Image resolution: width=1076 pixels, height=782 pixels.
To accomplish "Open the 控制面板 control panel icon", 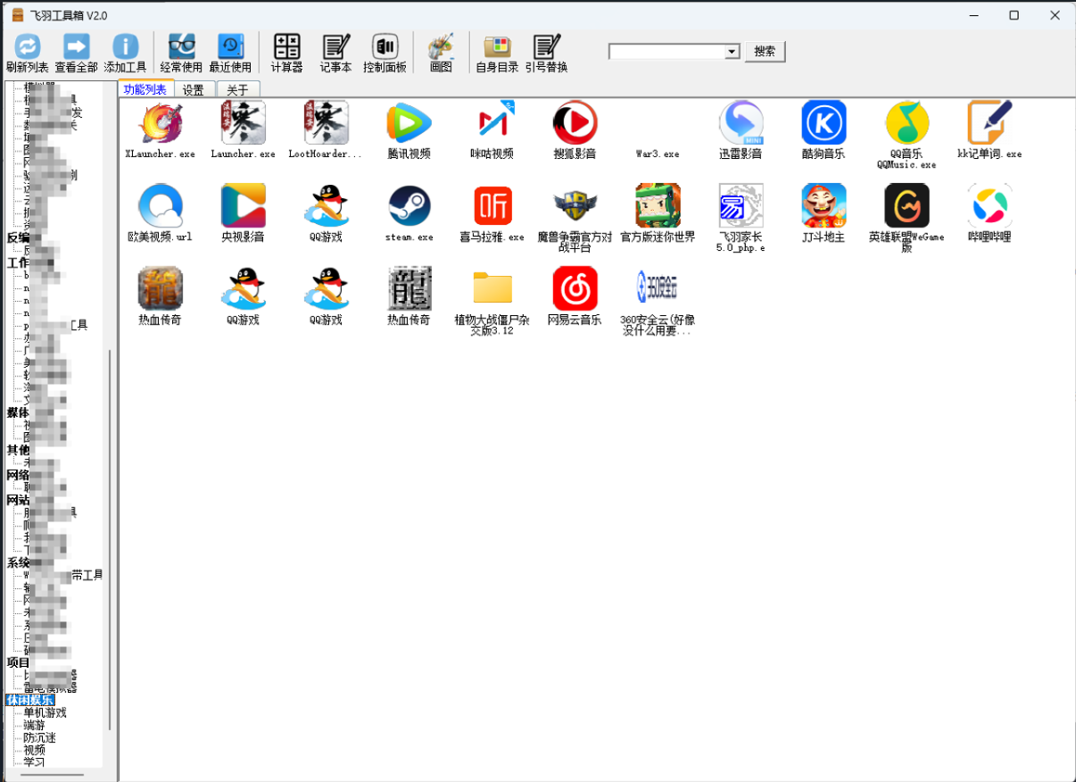I will pyautogui.click(x=385, y=48).
